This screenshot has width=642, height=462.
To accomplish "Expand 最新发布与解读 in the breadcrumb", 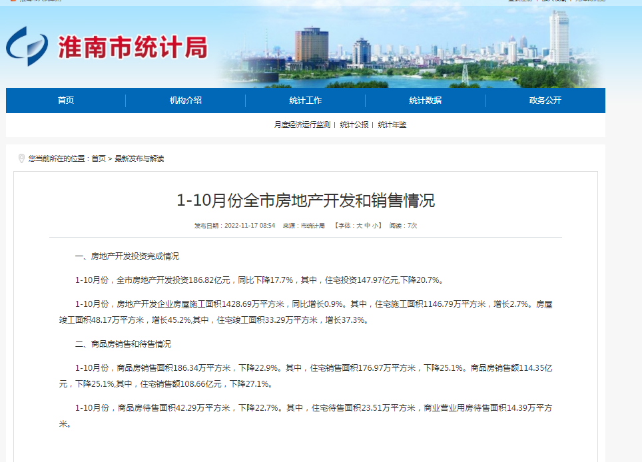I will click(x=141, y=158).
